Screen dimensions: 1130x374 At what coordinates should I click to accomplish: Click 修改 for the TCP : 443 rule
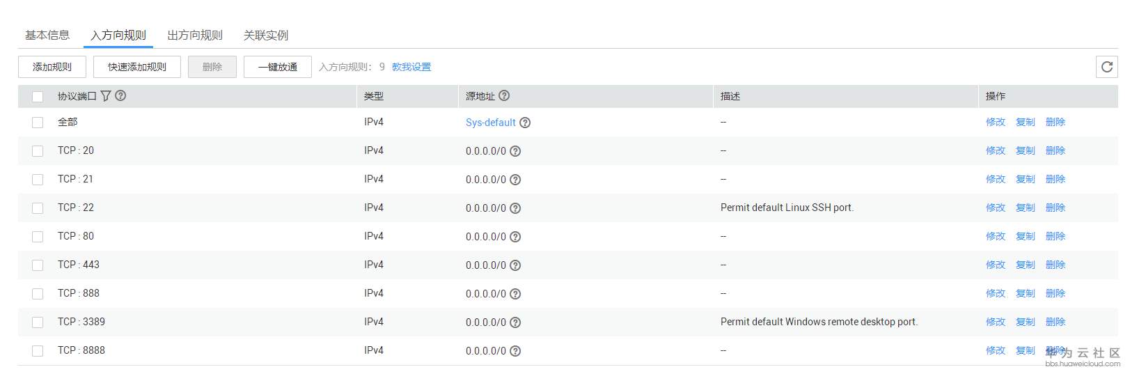pos(996,265)
